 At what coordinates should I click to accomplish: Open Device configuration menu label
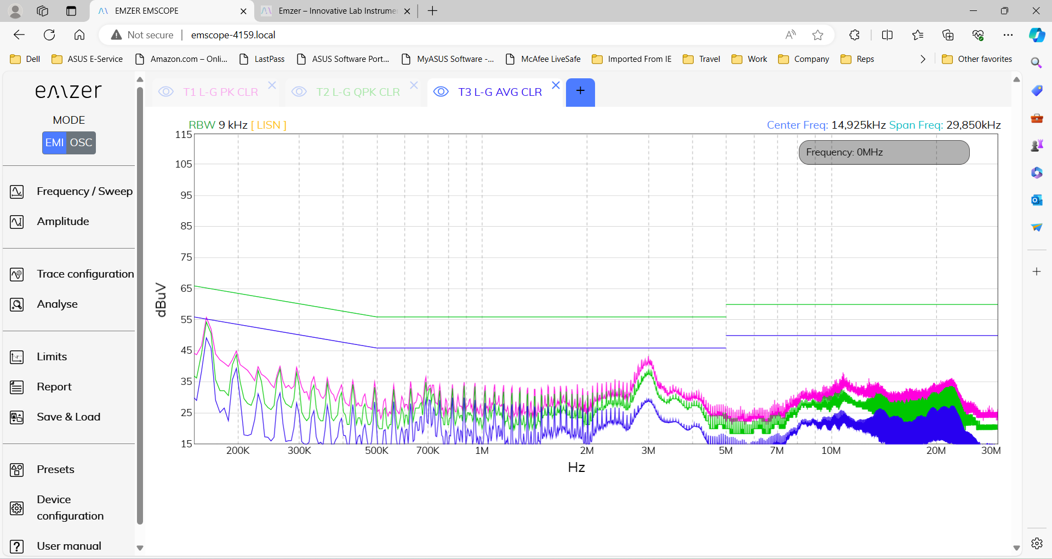click(70, 508)
